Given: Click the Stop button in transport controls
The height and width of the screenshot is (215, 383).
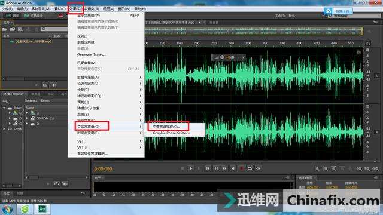Looking at the screenshot, I should coord(182,168).
